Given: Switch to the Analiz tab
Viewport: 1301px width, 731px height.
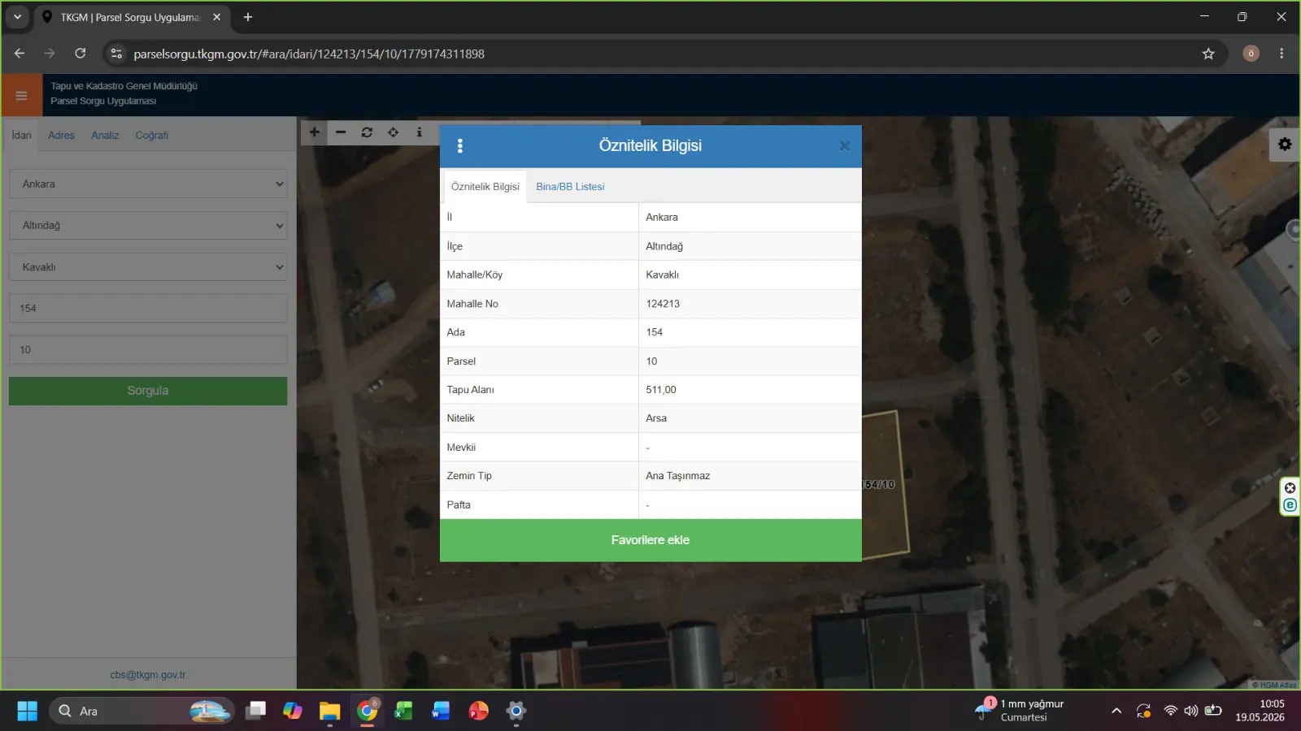Looking at the screenshot, I should [105, 136].
